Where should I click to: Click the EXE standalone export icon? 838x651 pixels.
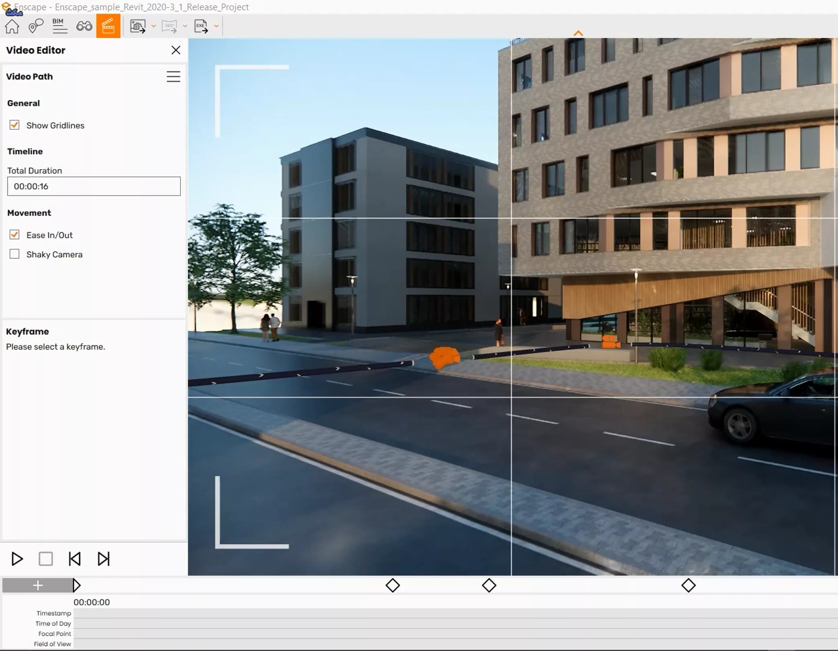[201, 26]
